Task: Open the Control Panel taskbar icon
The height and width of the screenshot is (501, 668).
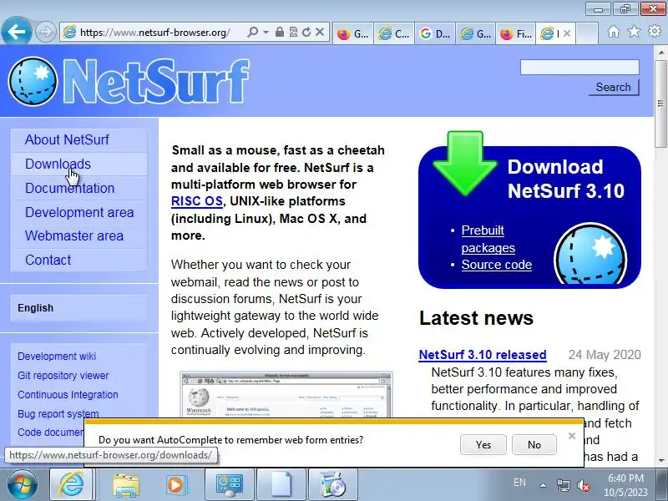Action: (230, 485)
